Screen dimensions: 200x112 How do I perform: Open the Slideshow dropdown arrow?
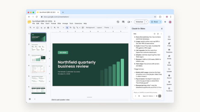click(146, 22)
